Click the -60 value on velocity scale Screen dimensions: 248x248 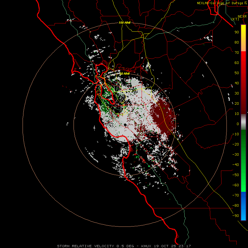(236, 185)
